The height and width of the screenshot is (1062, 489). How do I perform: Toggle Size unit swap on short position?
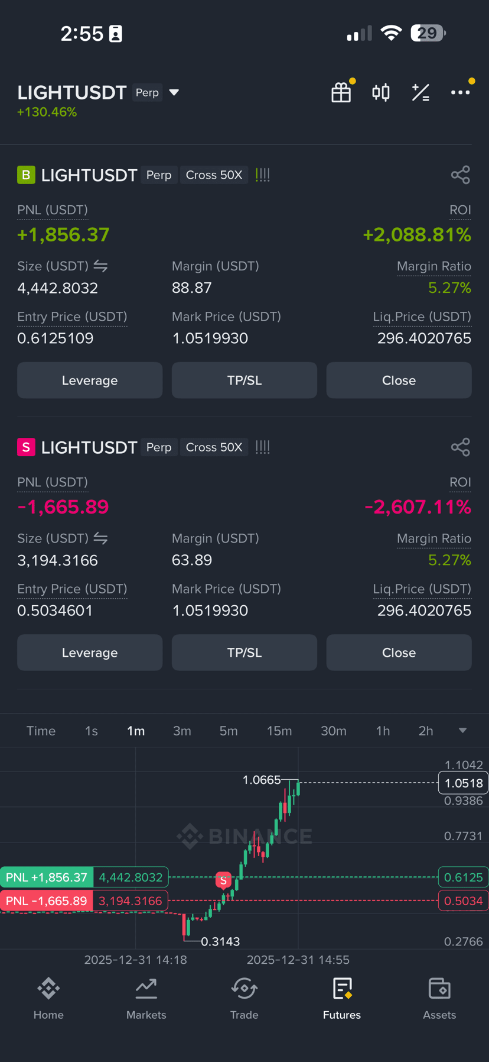(x=101, y=538)
